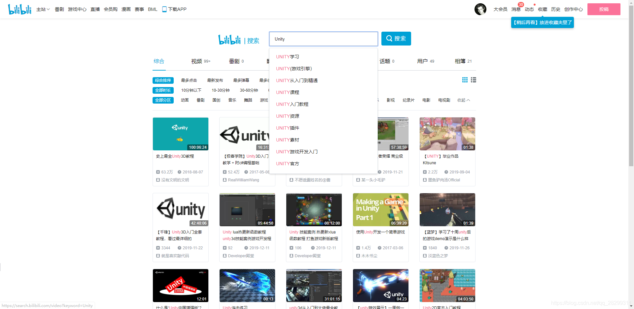The width and height of the screenshot is (634, 309).
Task: Select suggestion UNITY资源
Action: click(323, 116)
